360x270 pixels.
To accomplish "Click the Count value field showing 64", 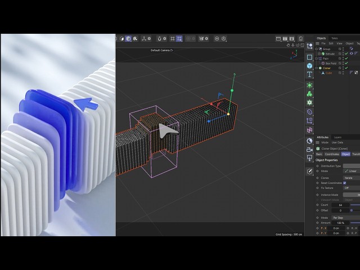I will coord(340,205).
